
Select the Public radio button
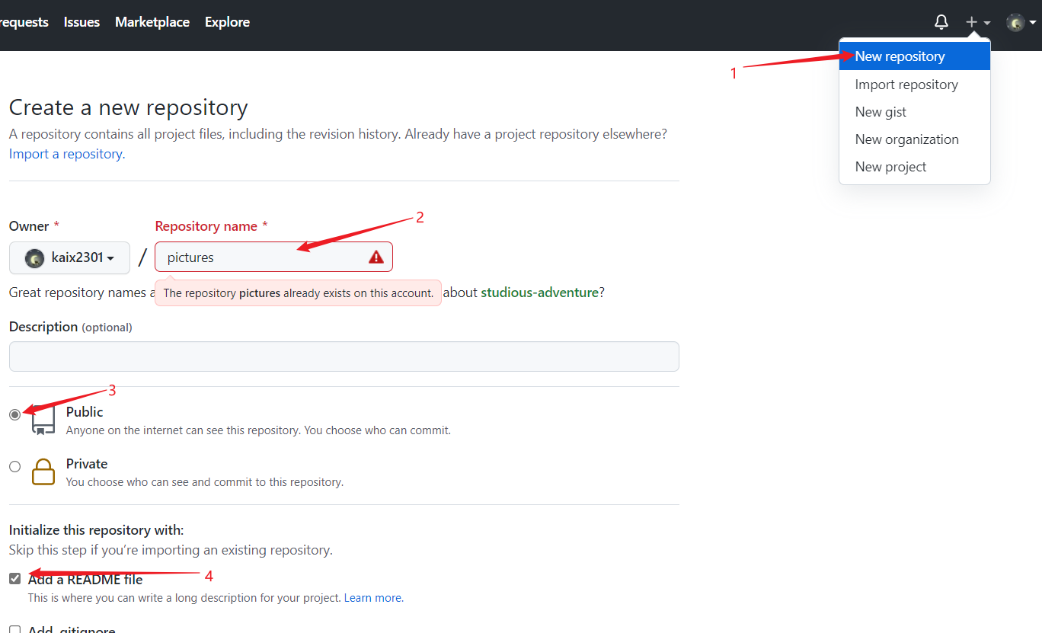pos(15,414)
